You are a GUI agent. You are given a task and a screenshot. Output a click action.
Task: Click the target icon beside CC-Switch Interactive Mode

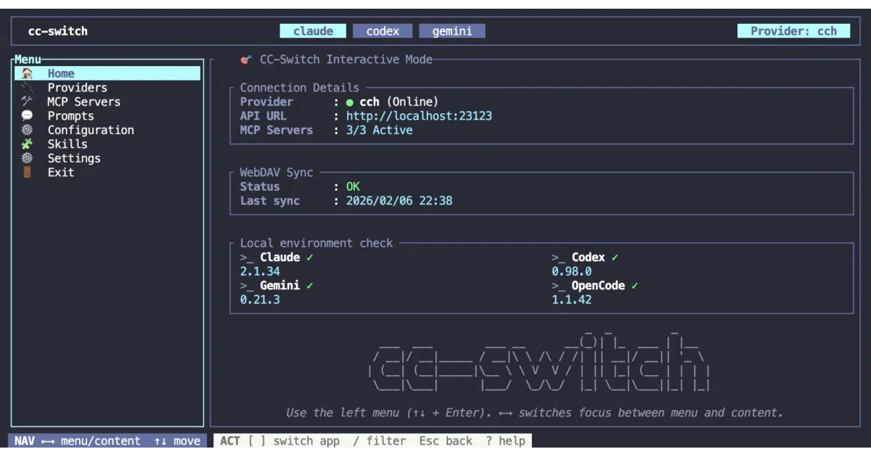click(x=246, y=59)
